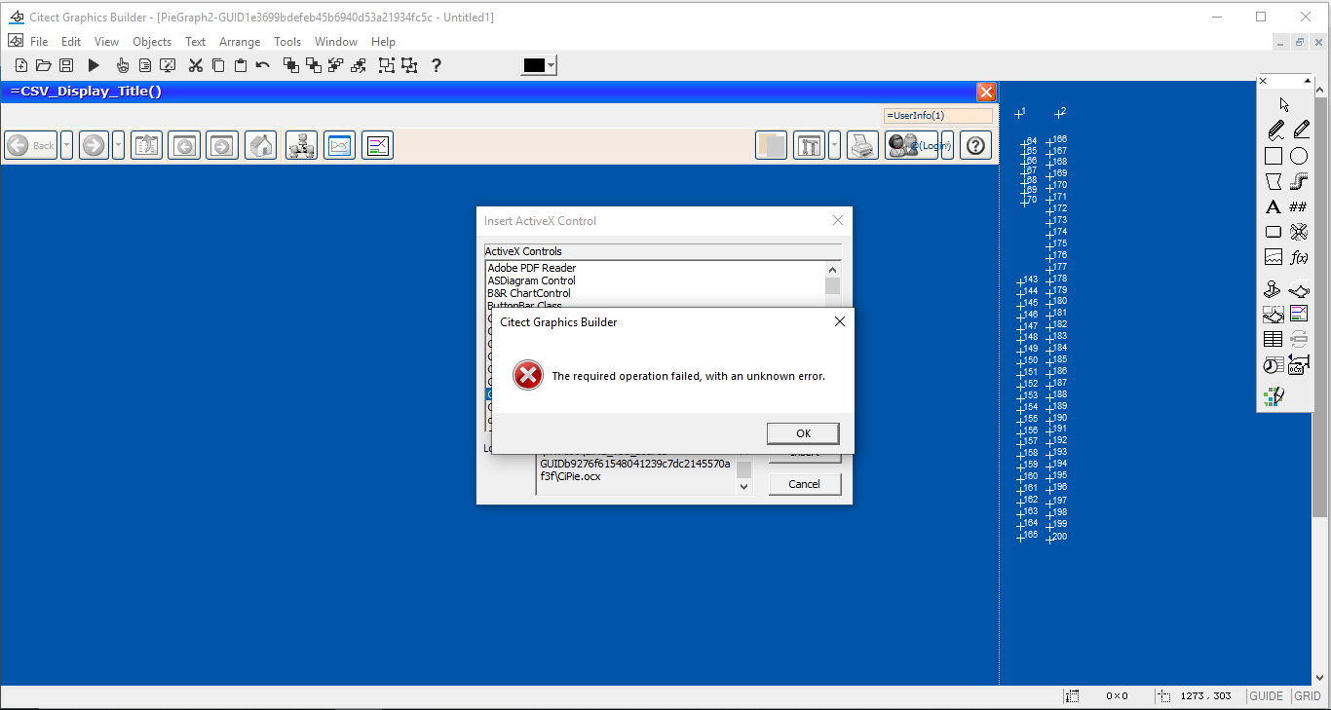1331x710 pixels.
Task: Click OK in the error dialog
Action: click(803, 433)
